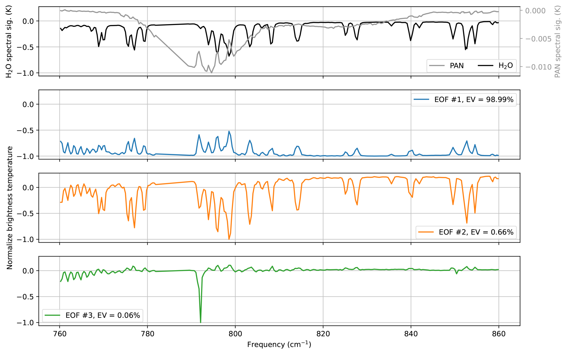
Task: Click the 800 x-axis tick label
Action: 235,334
